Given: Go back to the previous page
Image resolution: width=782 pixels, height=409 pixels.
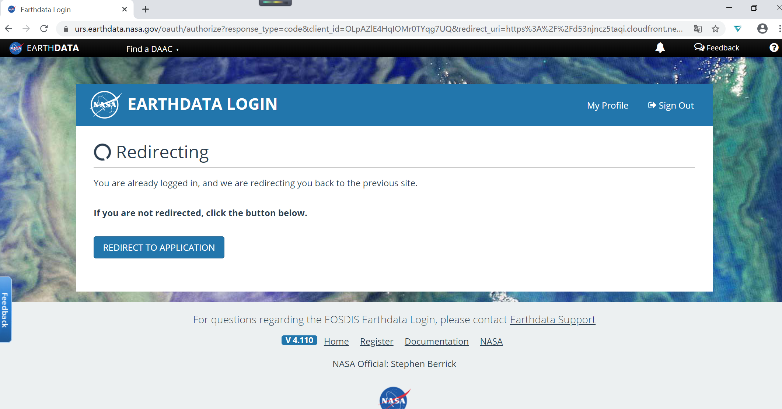Looking at the screenshot, I should 9,29.
